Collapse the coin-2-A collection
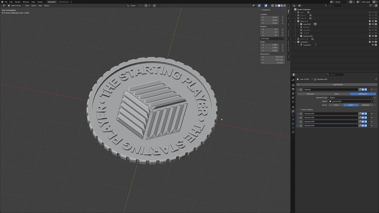 (295, 21)
